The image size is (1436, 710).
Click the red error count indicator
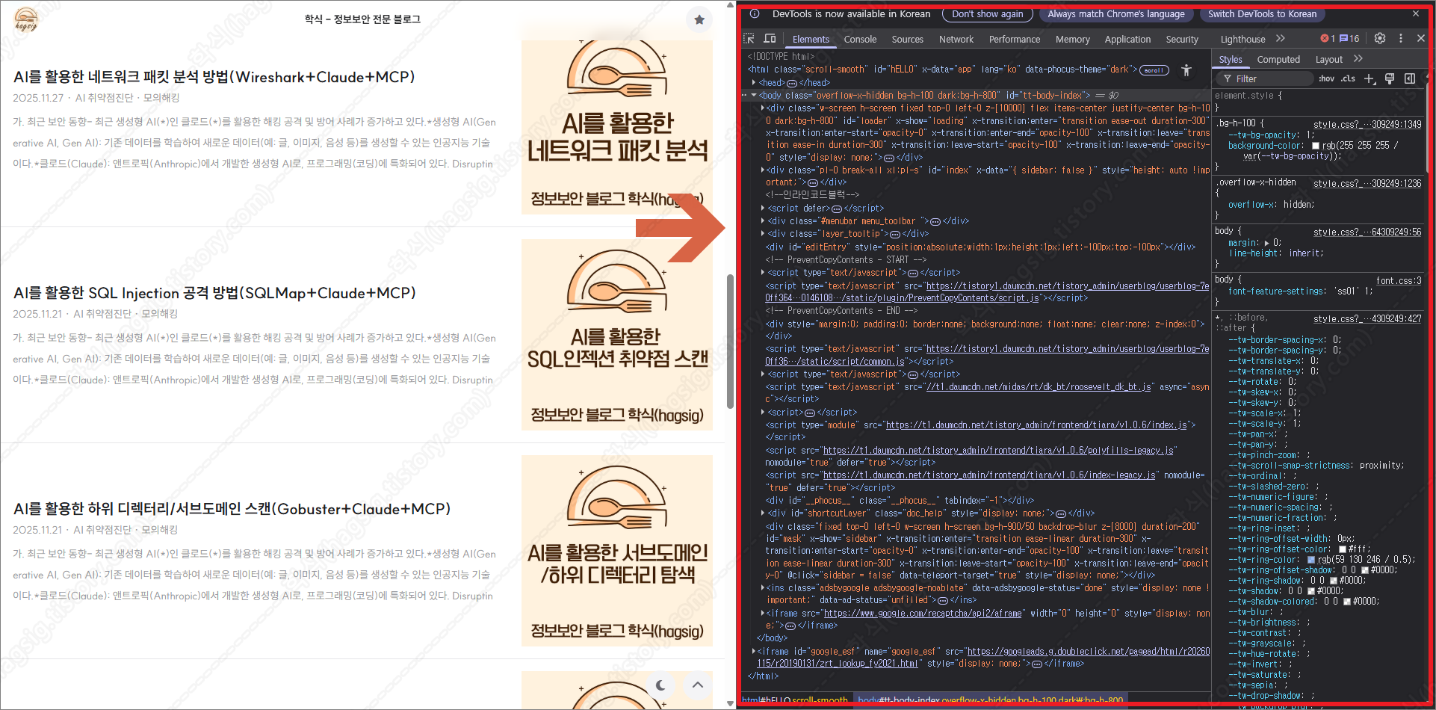click(x=1328, y=38)
